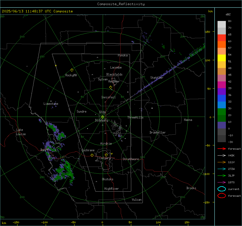Click the HighRiver label
Image resolution: width=242 pixels, height=226 pixels.
(x=112, y=189)
